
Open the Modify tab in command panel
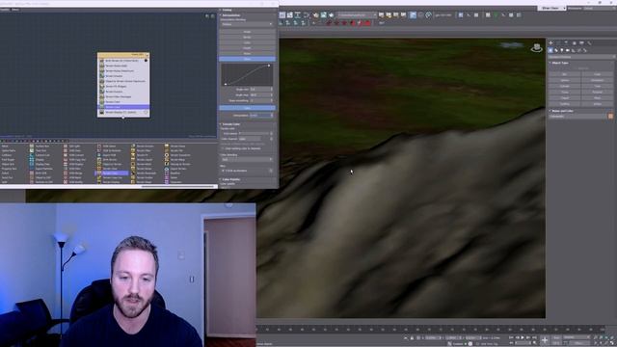coord(558,42)
